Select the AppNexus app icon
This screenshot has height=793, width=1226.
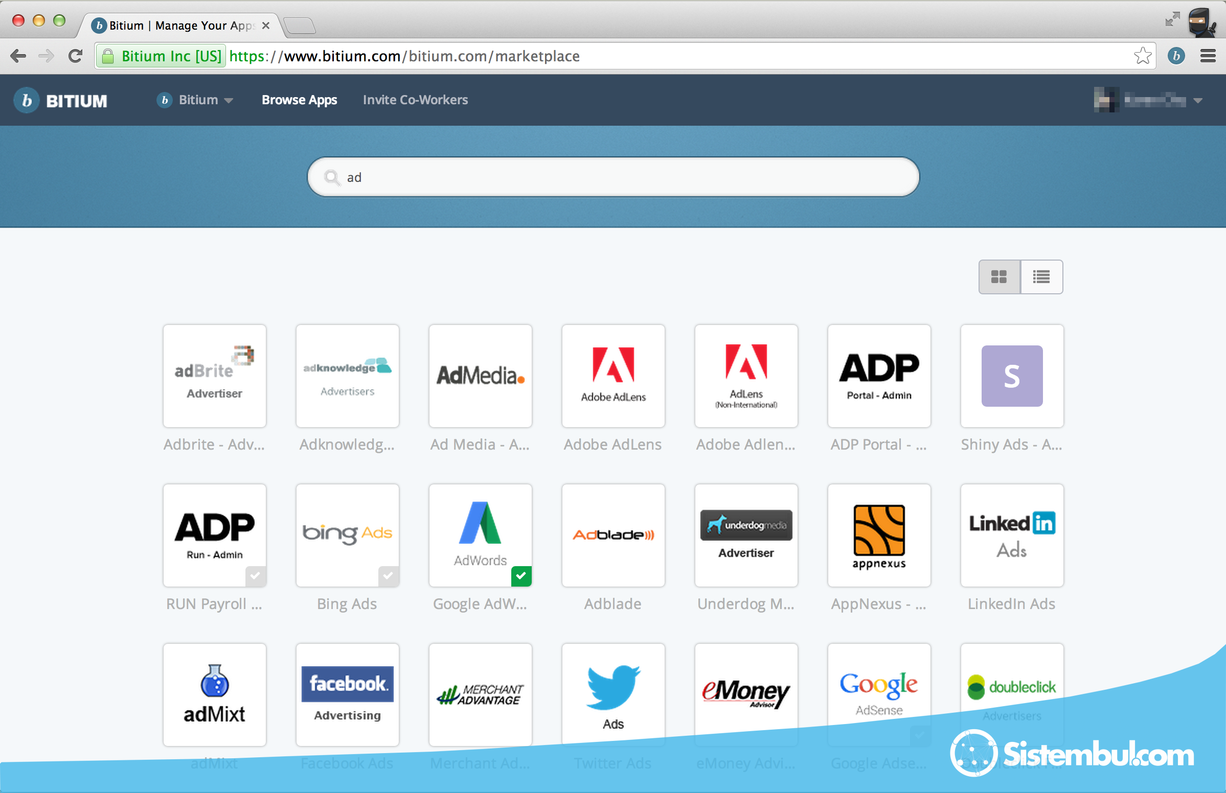pyautogui.click(x=879, y=535)
